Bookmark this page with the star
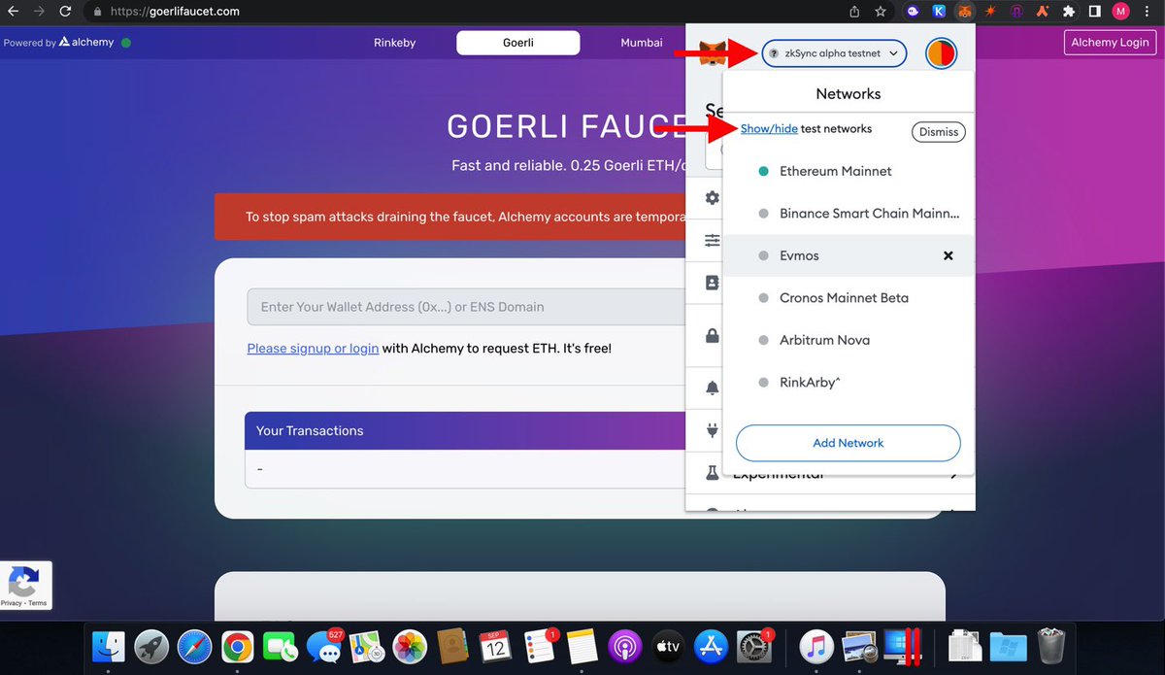This screenshot has width=1165, height=675. pos(881,12)
